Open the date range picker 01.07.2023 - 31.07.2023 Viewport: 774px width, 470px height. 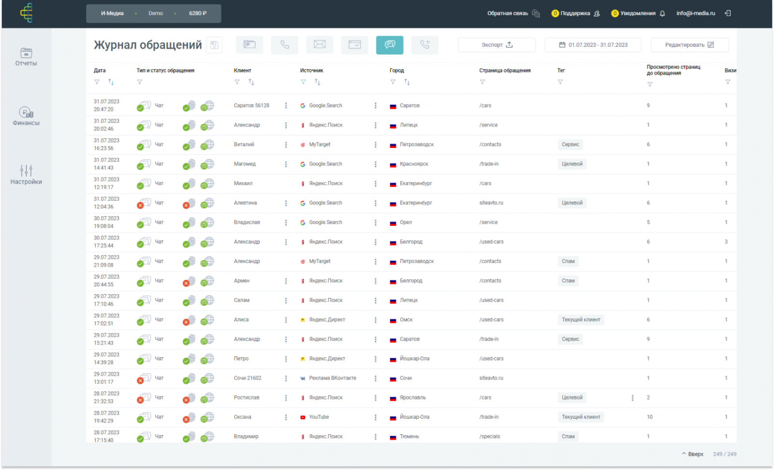[593, 45]
